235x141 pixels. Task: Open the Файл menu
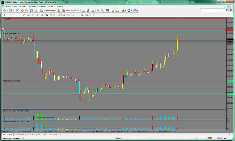point(8,6)
